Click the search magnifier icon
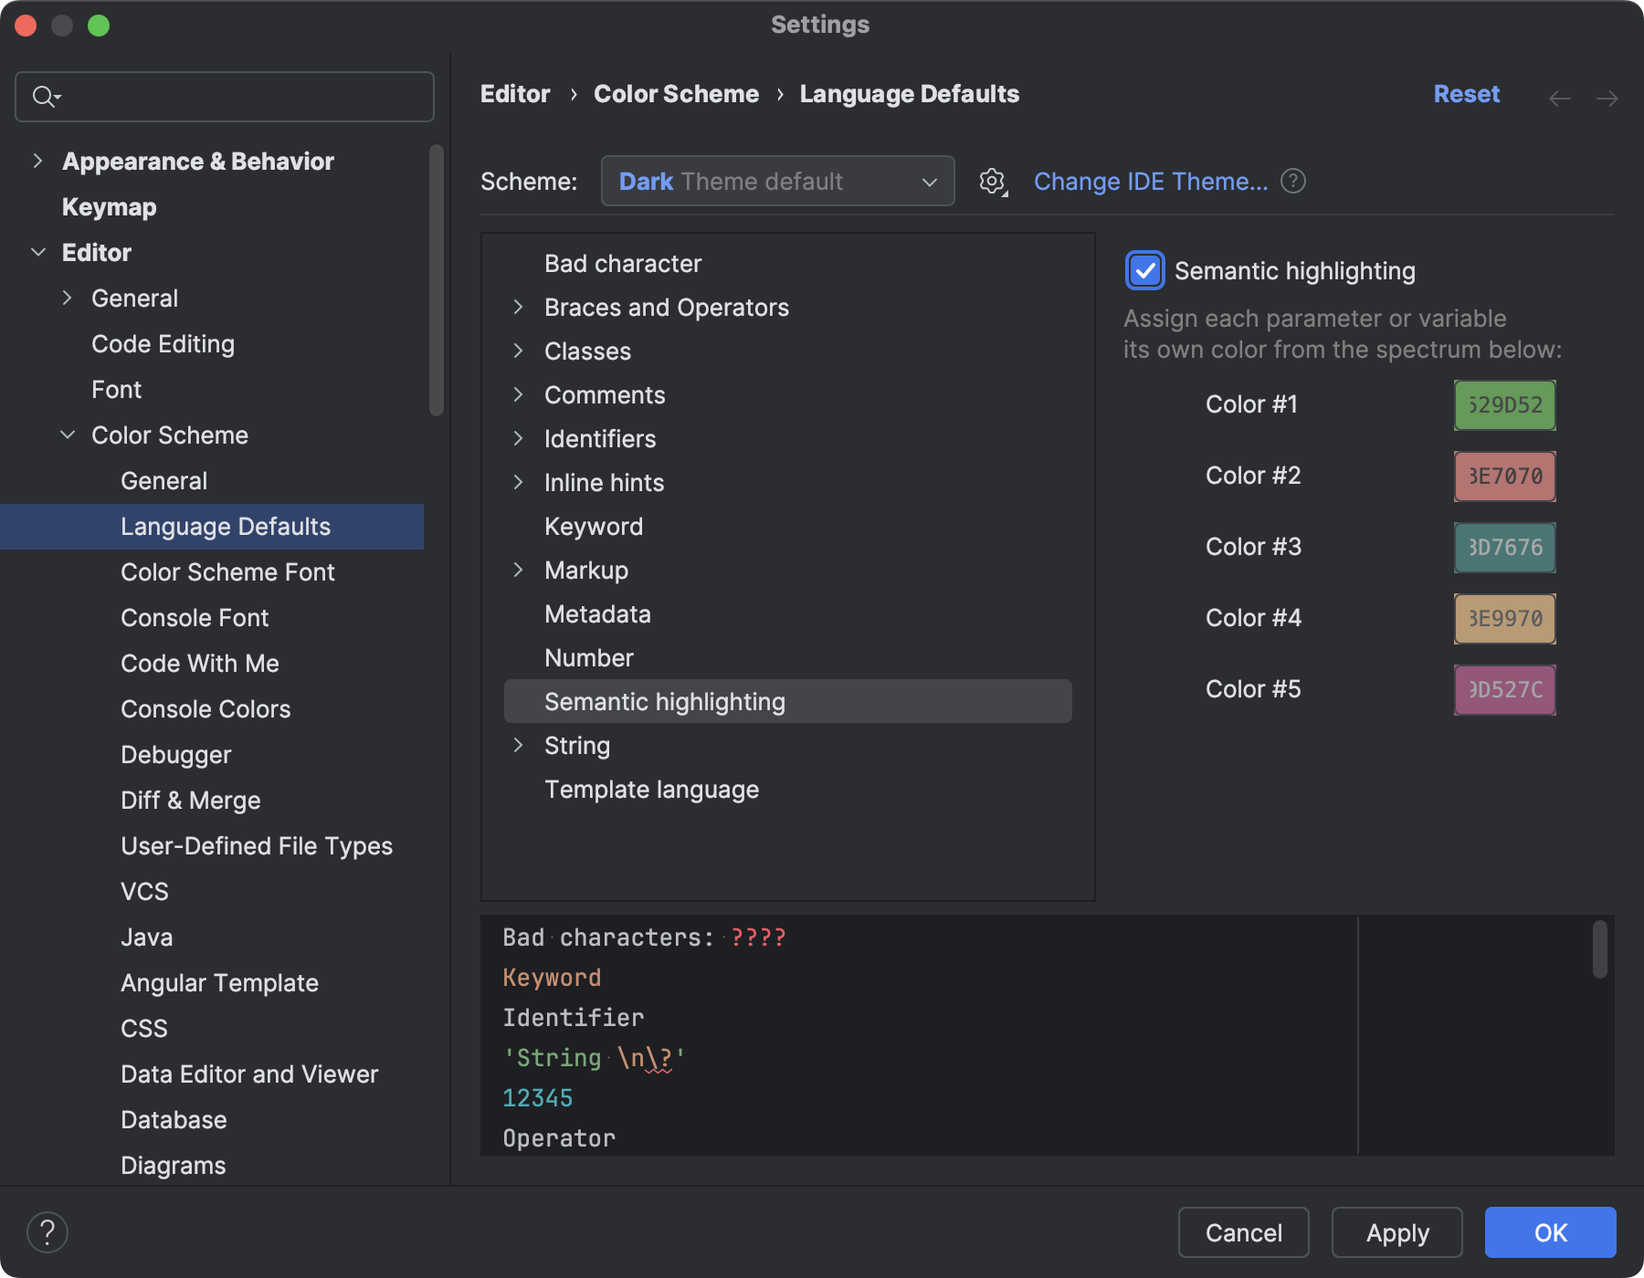The image size is (1644, 1278). click(x=46, y=96)
